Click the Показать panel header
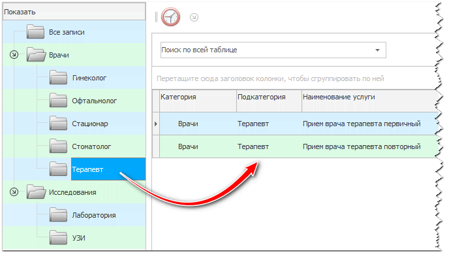This screenshot has width=449, height=253. click(74, 12)
